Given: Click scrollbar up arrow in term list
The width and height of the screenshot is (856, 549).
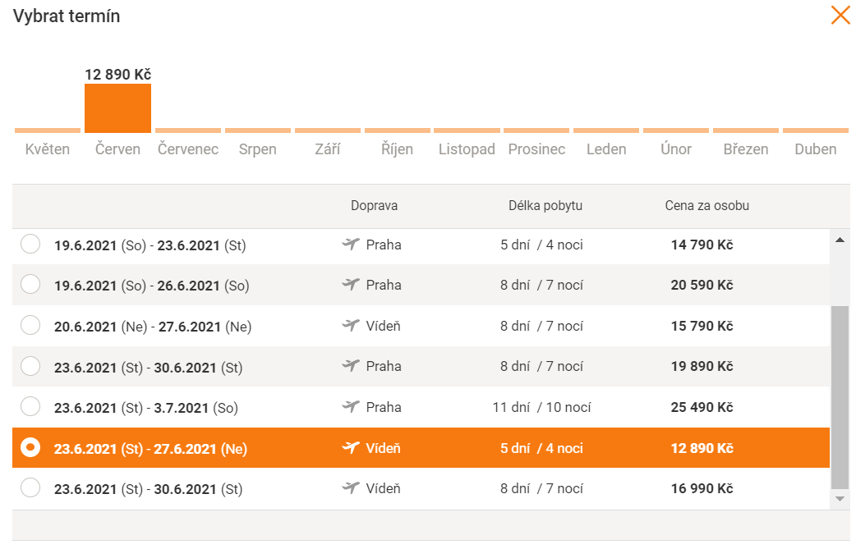Looking at the screenshot, I should (x=840, y=240).
